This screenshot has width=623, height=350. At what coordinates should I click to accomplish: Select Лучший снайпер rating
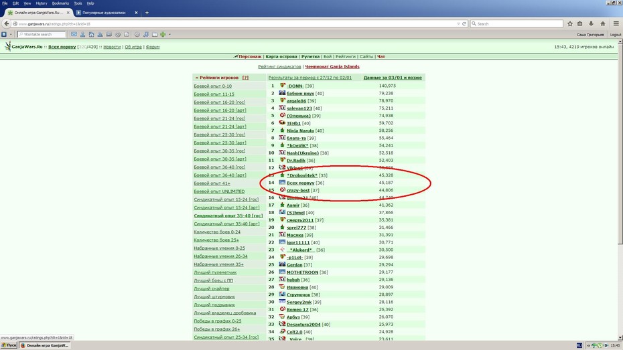(212, 288)
